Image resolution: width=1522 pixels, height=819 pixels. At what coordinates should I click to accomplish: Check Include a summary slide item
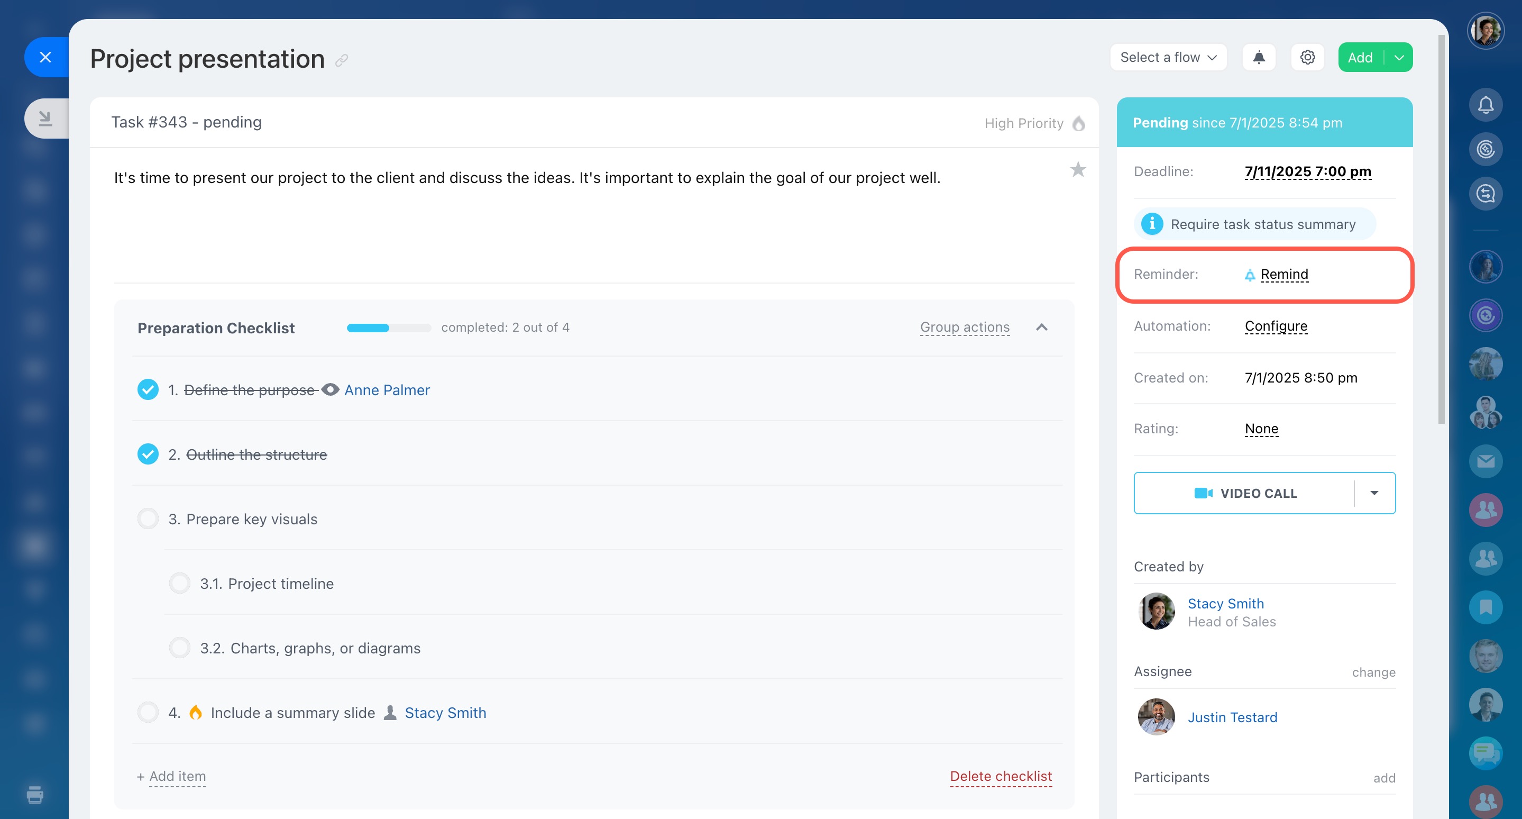148,712
